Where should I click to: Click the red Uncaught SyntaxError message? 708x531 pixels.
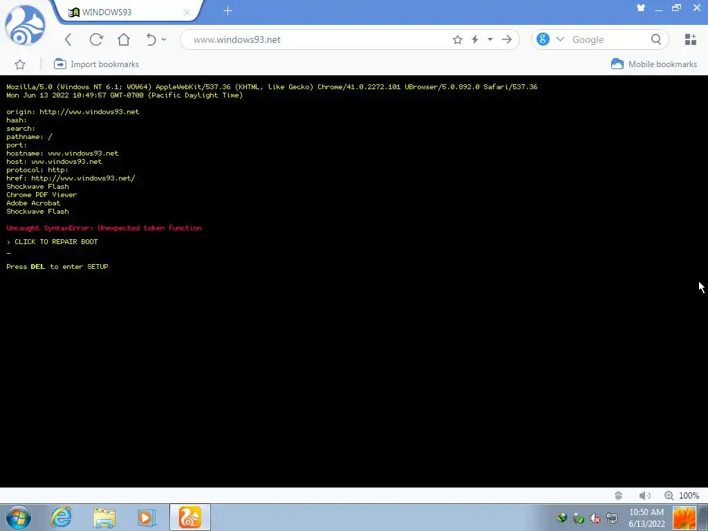pos(104,228)
